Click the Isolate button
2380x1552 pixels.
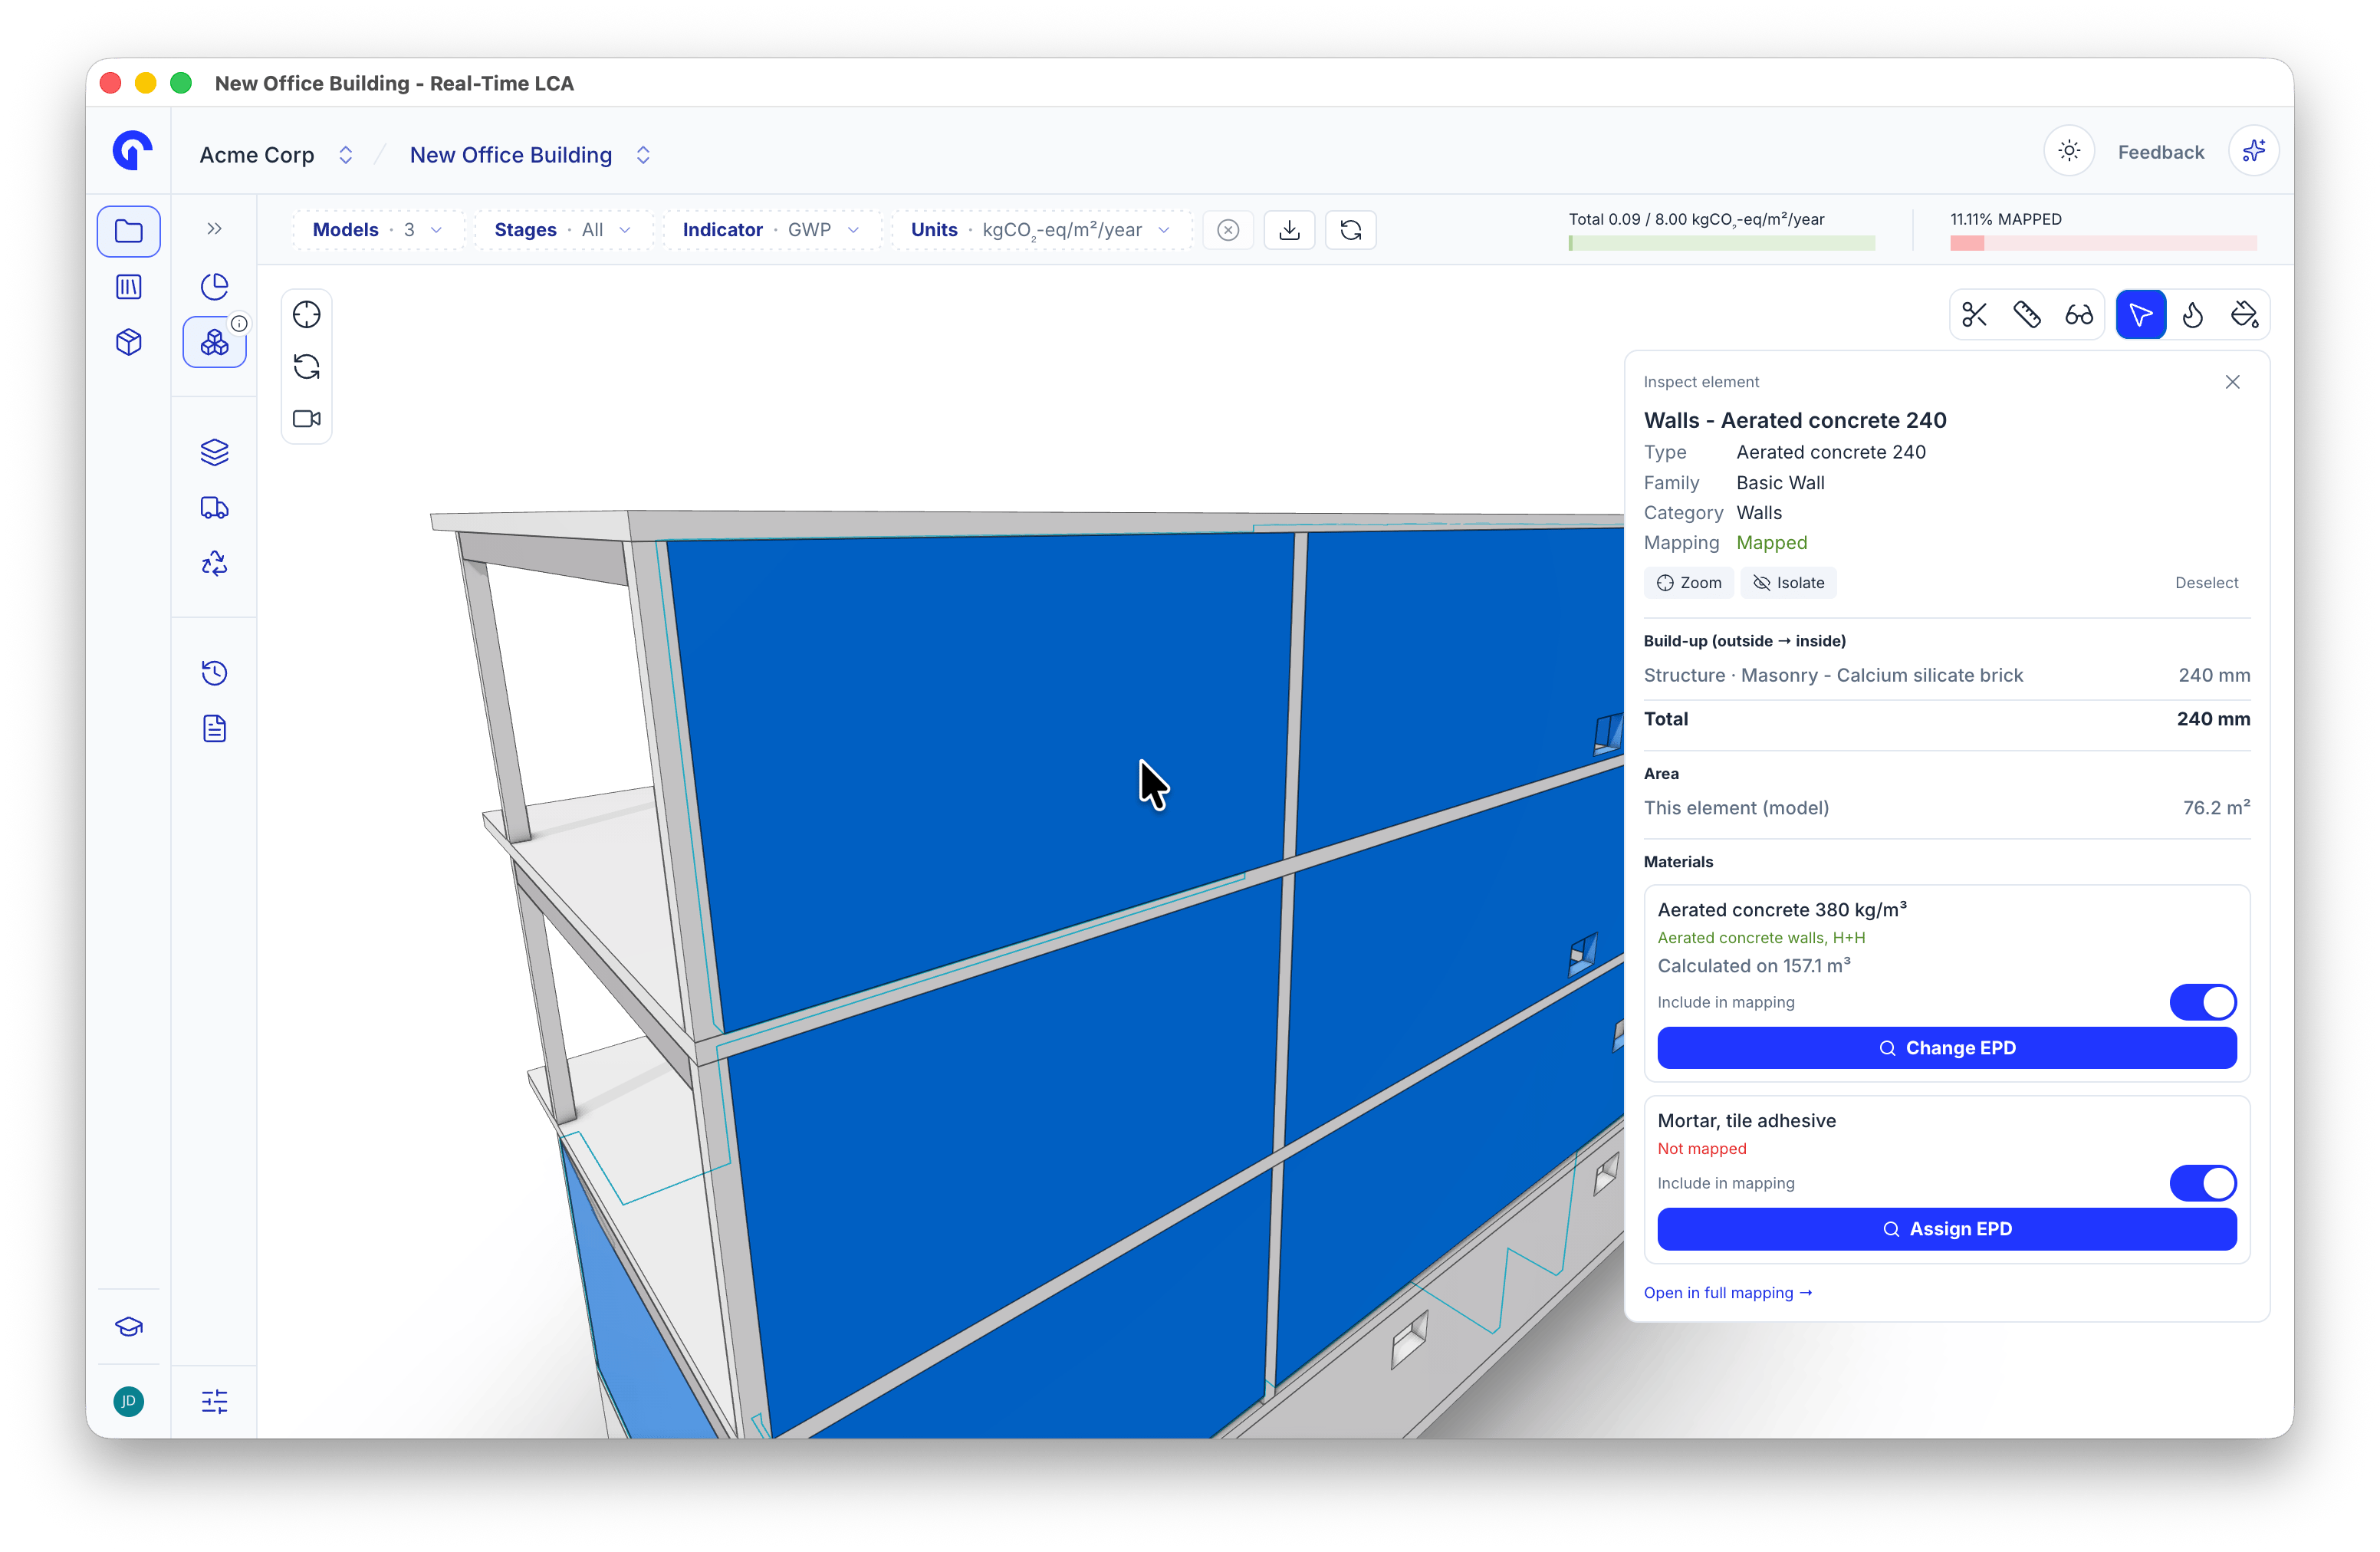(1789, 583)
